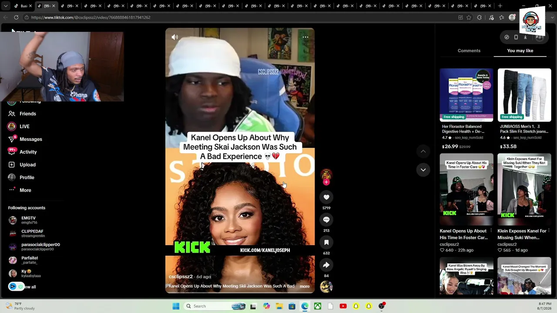Screen dimensions: 557x313
Task: Follow csclipssz2 with the red plus button
Action: click(326, 182)
